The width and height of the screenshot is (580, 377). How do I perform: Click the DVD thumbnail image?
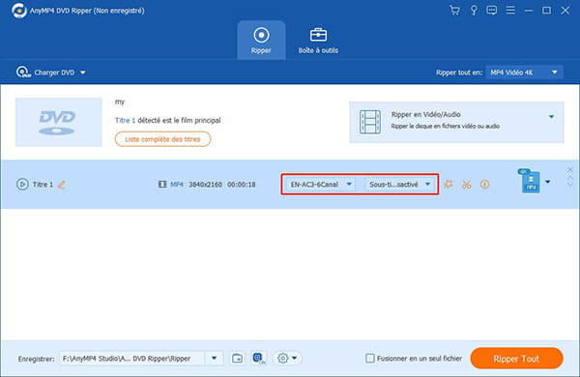coord(58,122)
